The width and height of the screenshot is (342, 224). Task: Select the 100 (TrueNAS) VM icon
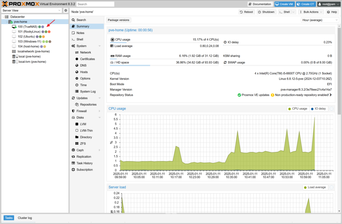14,27
